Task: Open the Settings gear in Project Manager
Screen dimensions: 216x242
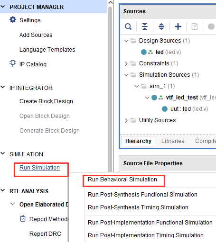Action: pyautogui.click(x=13, y=20)
